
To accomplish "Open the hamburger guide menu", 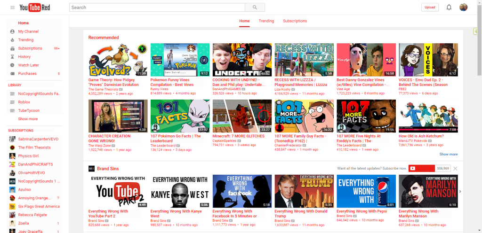I will [x=12, y=8].
